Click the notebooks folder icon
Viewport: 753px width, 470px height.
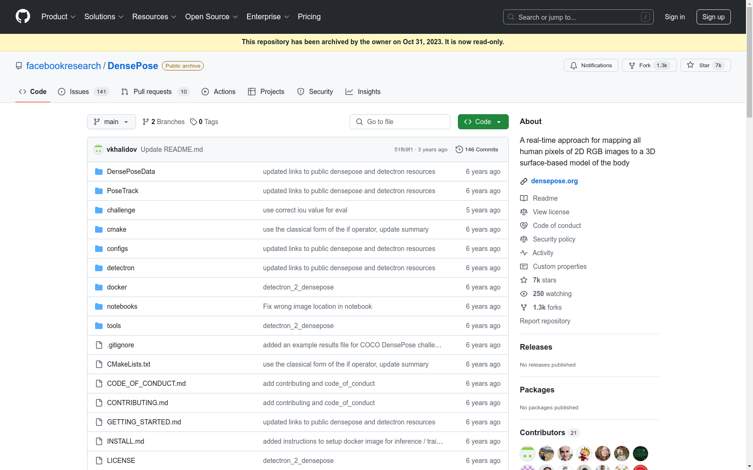[x=99, y=306]
